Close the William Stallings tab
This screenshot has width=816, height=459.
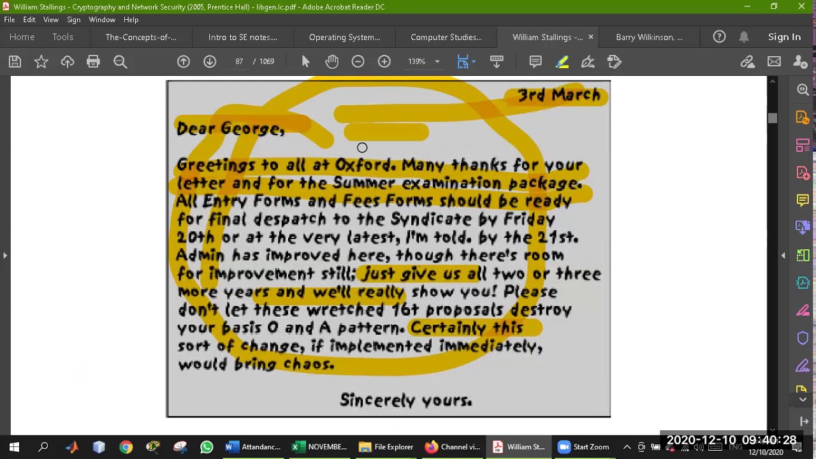pyautogui.click(x=590, y=37)
